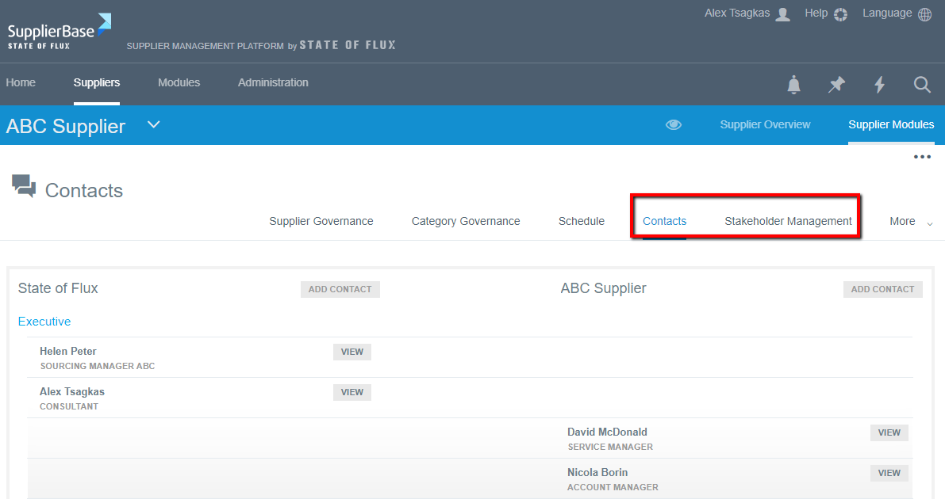The height and width of the screenshot is (499, 945).
Task: Open the notifications bell icon
Action: 793,85
